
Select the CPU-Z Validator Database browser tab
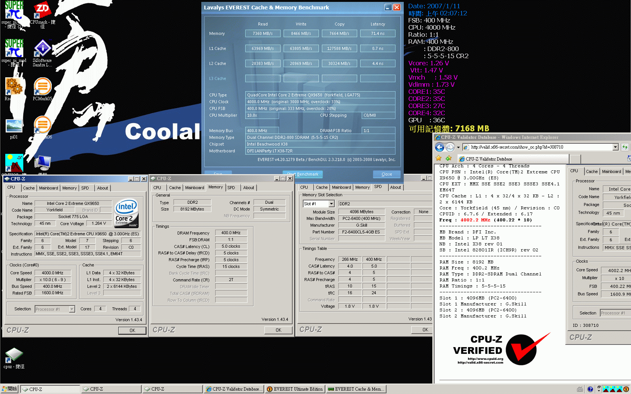coord(513,159)
